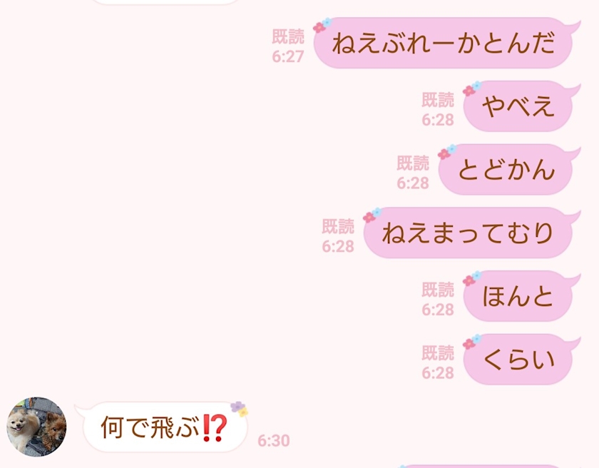The width and height of the screenshot is (599, 468).
Task: Click flower decoration on とどかん bubble
Action: coord(447,152)
